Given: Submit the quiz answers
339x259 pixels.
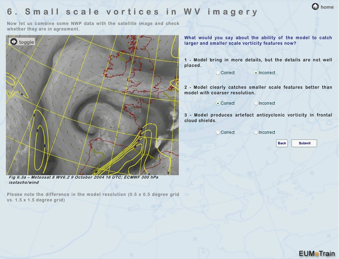Looking at the screenshot, I should click(x=304, y=143).
